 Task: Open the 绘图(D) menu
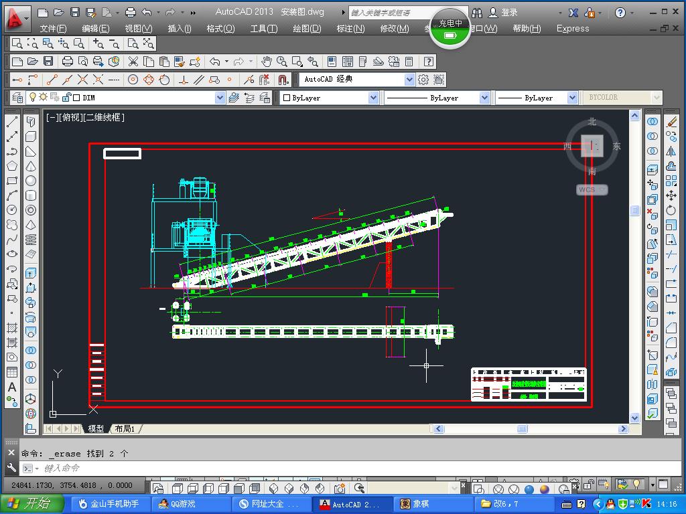click(x=307, y=28)
